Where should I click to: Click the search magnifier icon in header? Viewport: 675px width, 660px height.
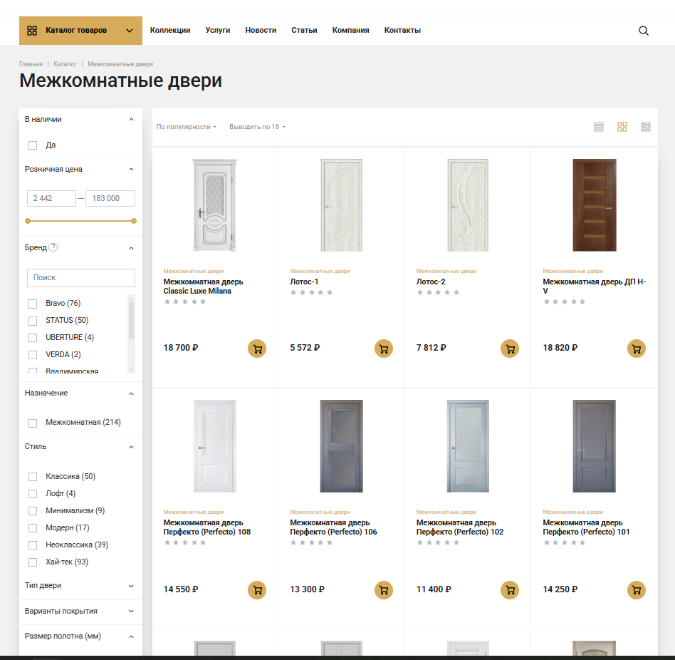tap(644, 31)
